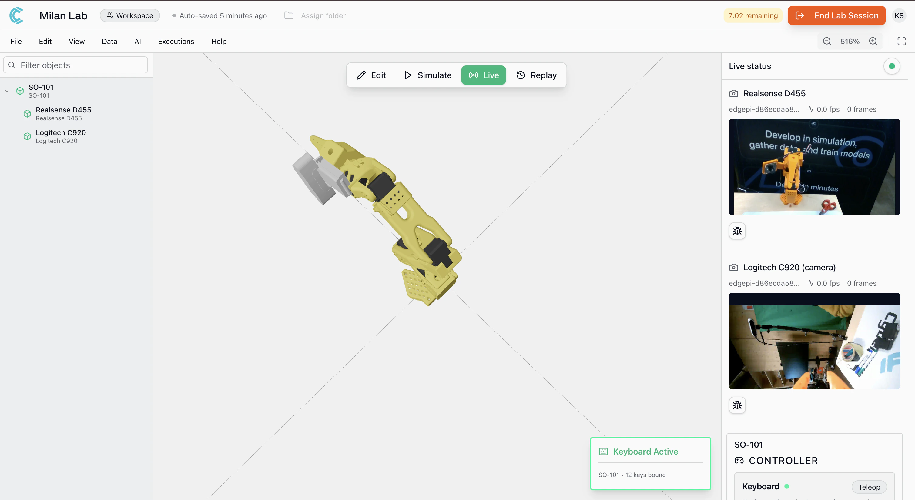Viewport: 915px width, 500px height.
Task: Click the zoom in magnifier icon
Action: tap(873, 41)
